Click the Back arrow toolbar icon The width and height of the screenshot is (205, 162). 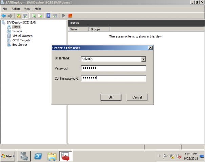tap(4, 16)
